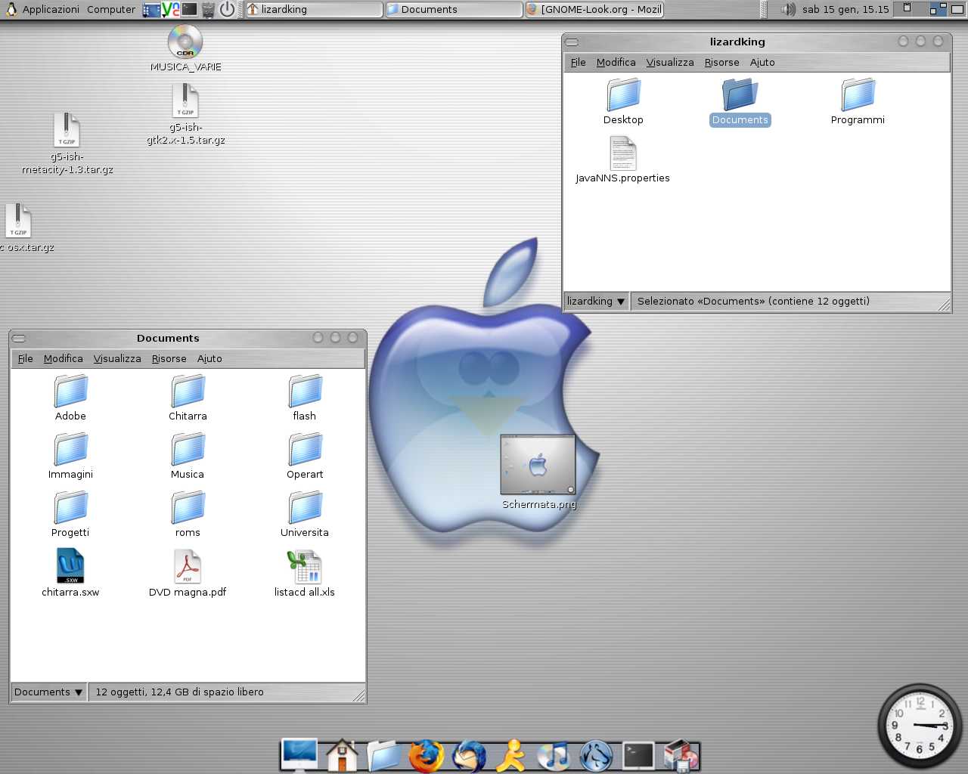
Task: Click the trash icon in top panel
Action: 209,9
